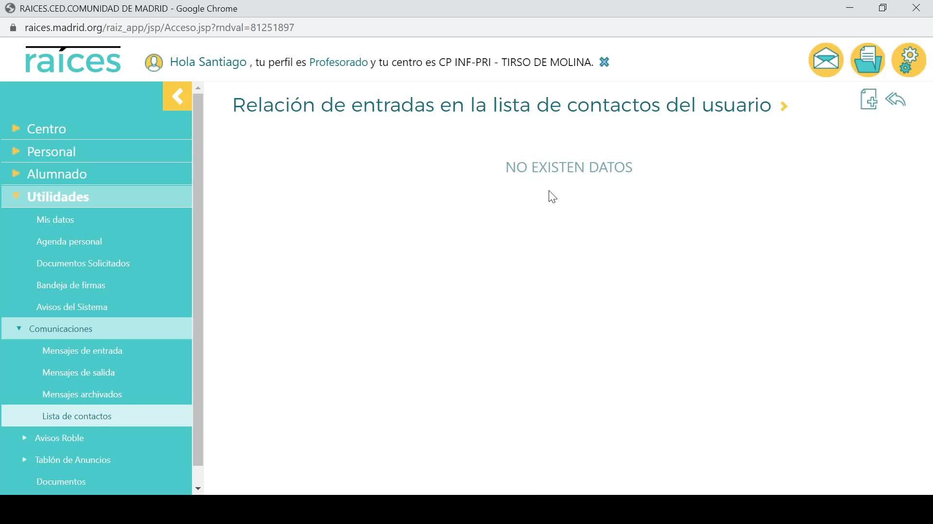Click the documents folder icon in header
This screenshot has height=524, width=933.
pyautogui.click(x=867, y=60)
